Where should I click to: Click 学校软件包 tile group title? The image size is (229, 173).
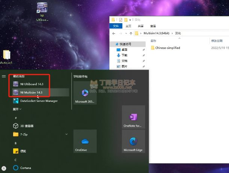(80, 76)
